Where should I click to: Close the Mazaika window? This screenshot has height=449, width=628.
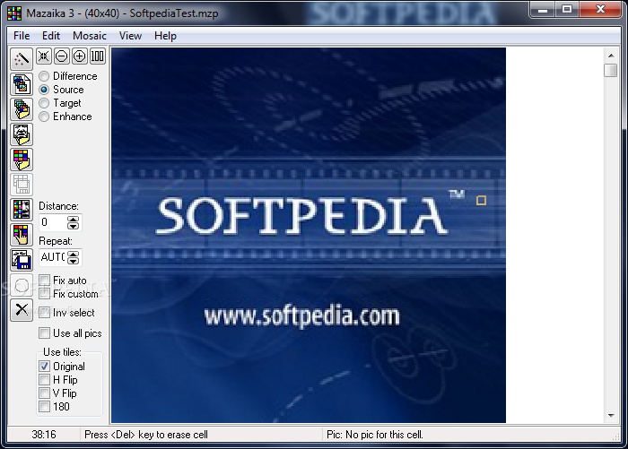tap(600, 10)
